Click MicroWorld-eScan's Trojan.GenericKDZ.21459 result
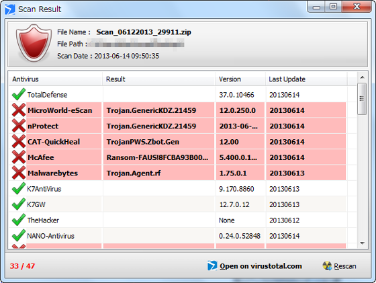Screen dimensions: 376x283 click(151, 110)
